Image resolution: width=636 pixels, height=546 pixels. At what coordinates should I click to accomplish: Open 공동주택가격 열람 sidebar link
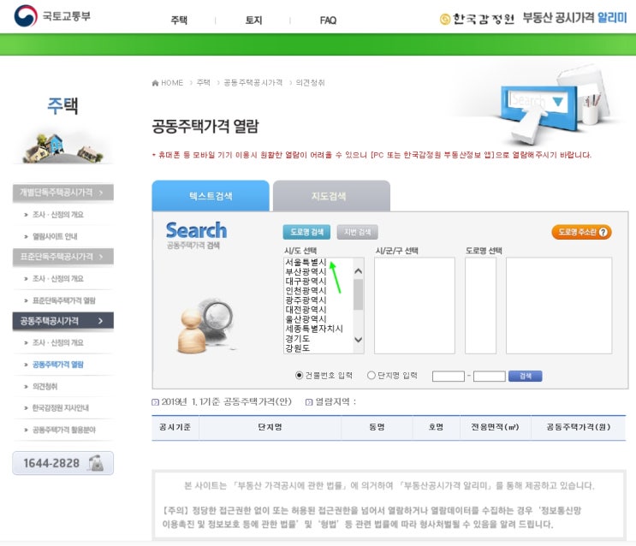coord(57,365)
